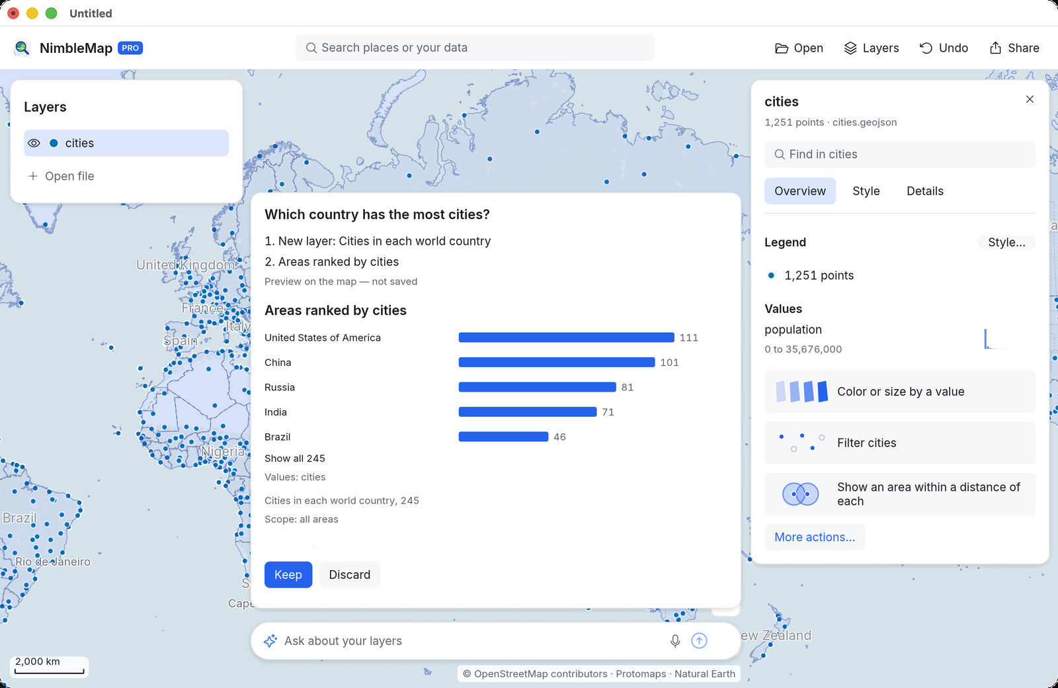Viewport: 1058px width, 688px height.
Task: Click the population histogram sparkline
Action: tap(998, 339)
